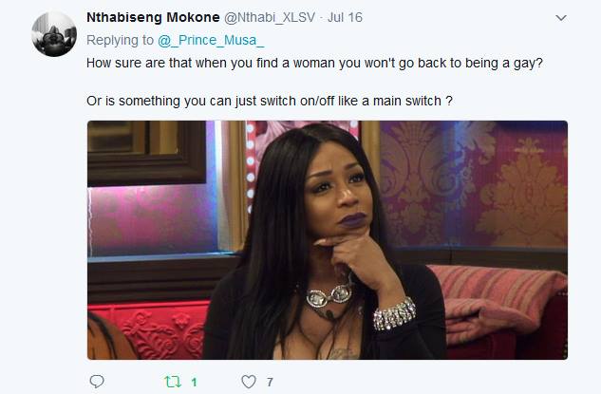601x394 pixels.
Task: Click the wooden picture frame in photo
Action: (x=147, y=153)
